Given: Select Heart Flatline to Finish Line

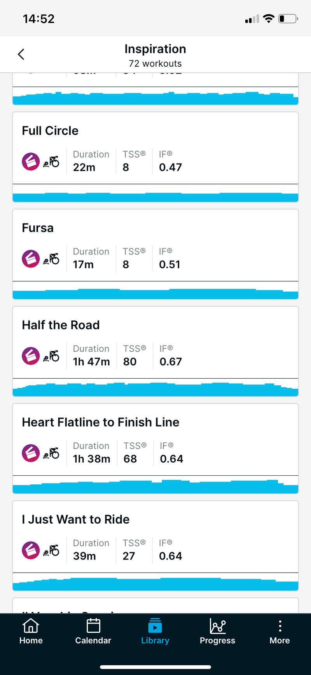Looking at the screenshot, I should point(100,422).
